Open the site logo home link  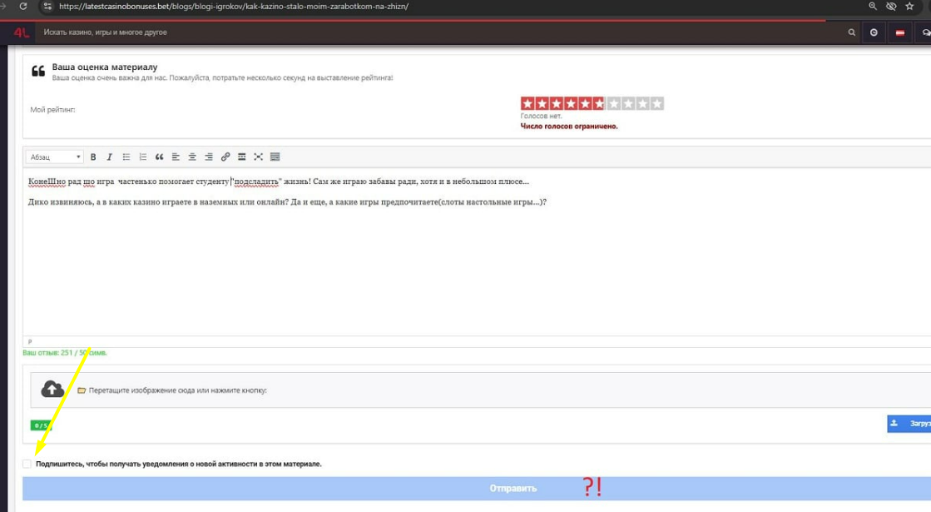22,32
